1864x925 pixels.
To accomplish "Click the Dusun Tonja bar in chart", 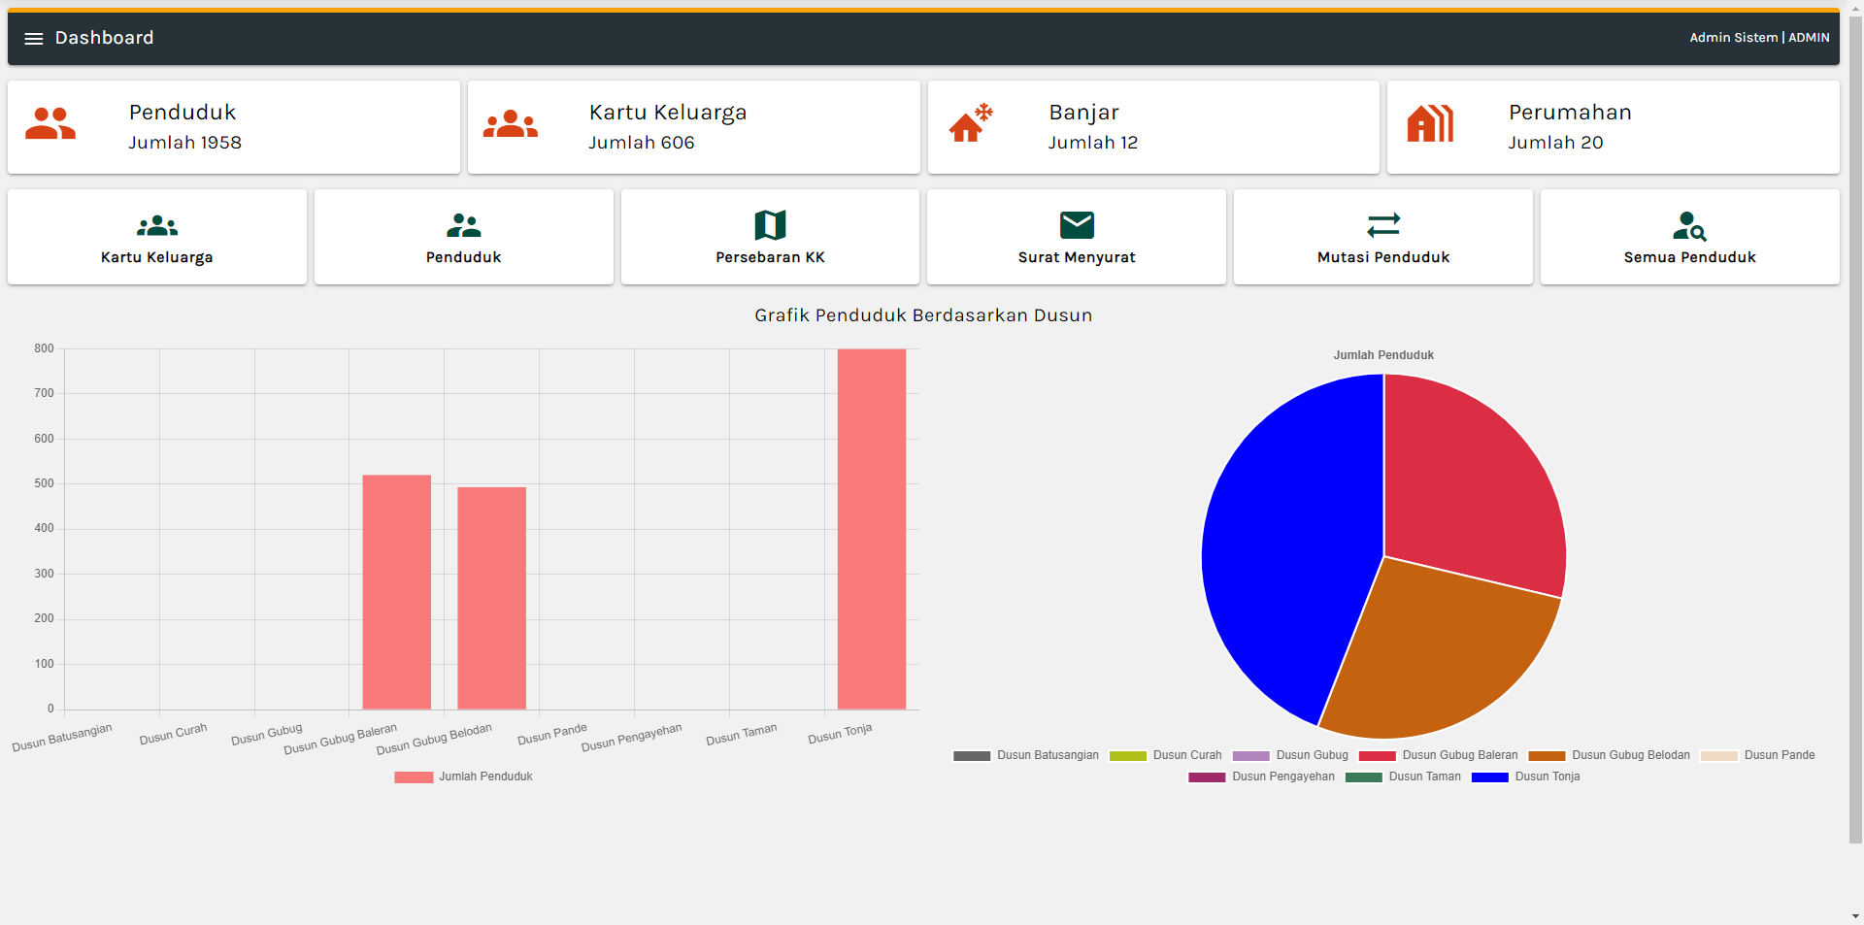I will 871,529.
